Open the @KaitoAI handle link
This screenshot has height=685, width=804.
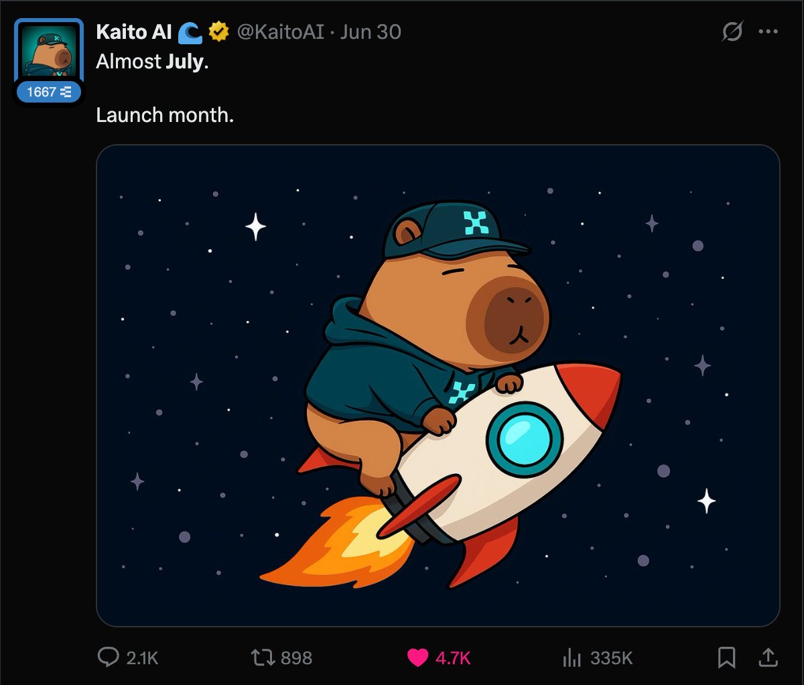[281, 32]
